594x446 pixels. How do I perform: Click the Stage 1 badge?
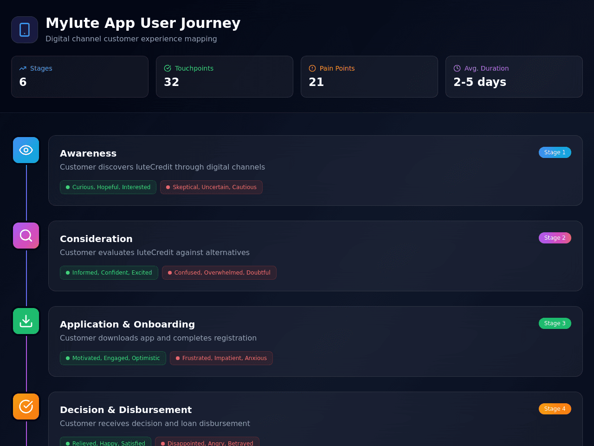(x=555, y=152)
